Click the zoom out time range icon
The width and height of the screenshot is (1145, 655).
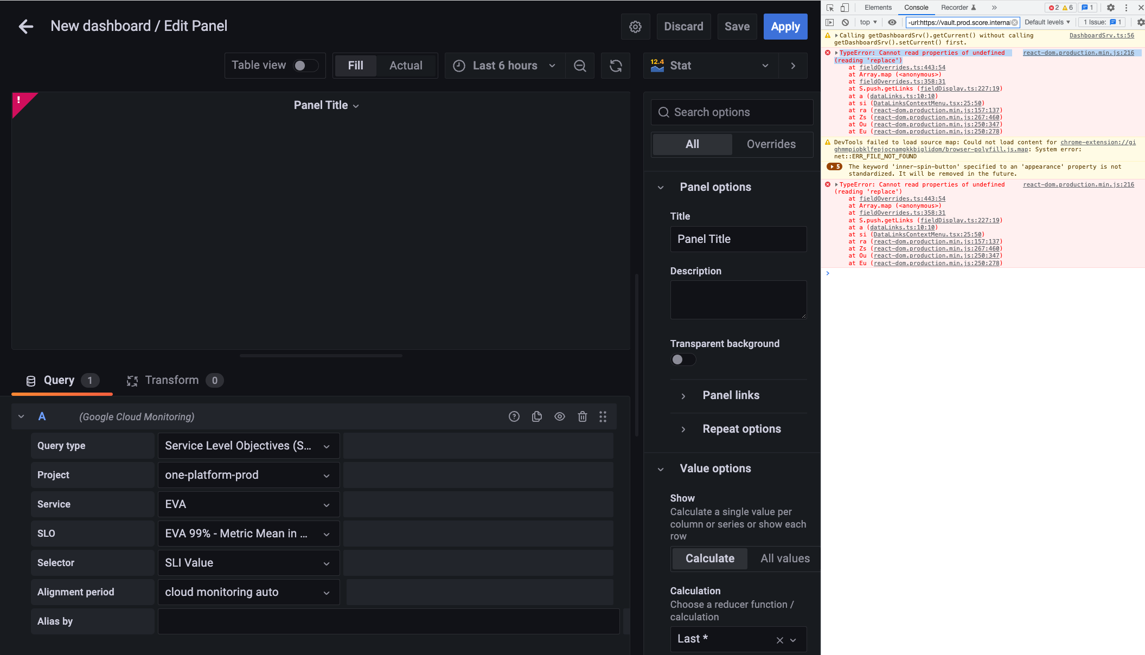pyautogui.click(x=580, y=66)
